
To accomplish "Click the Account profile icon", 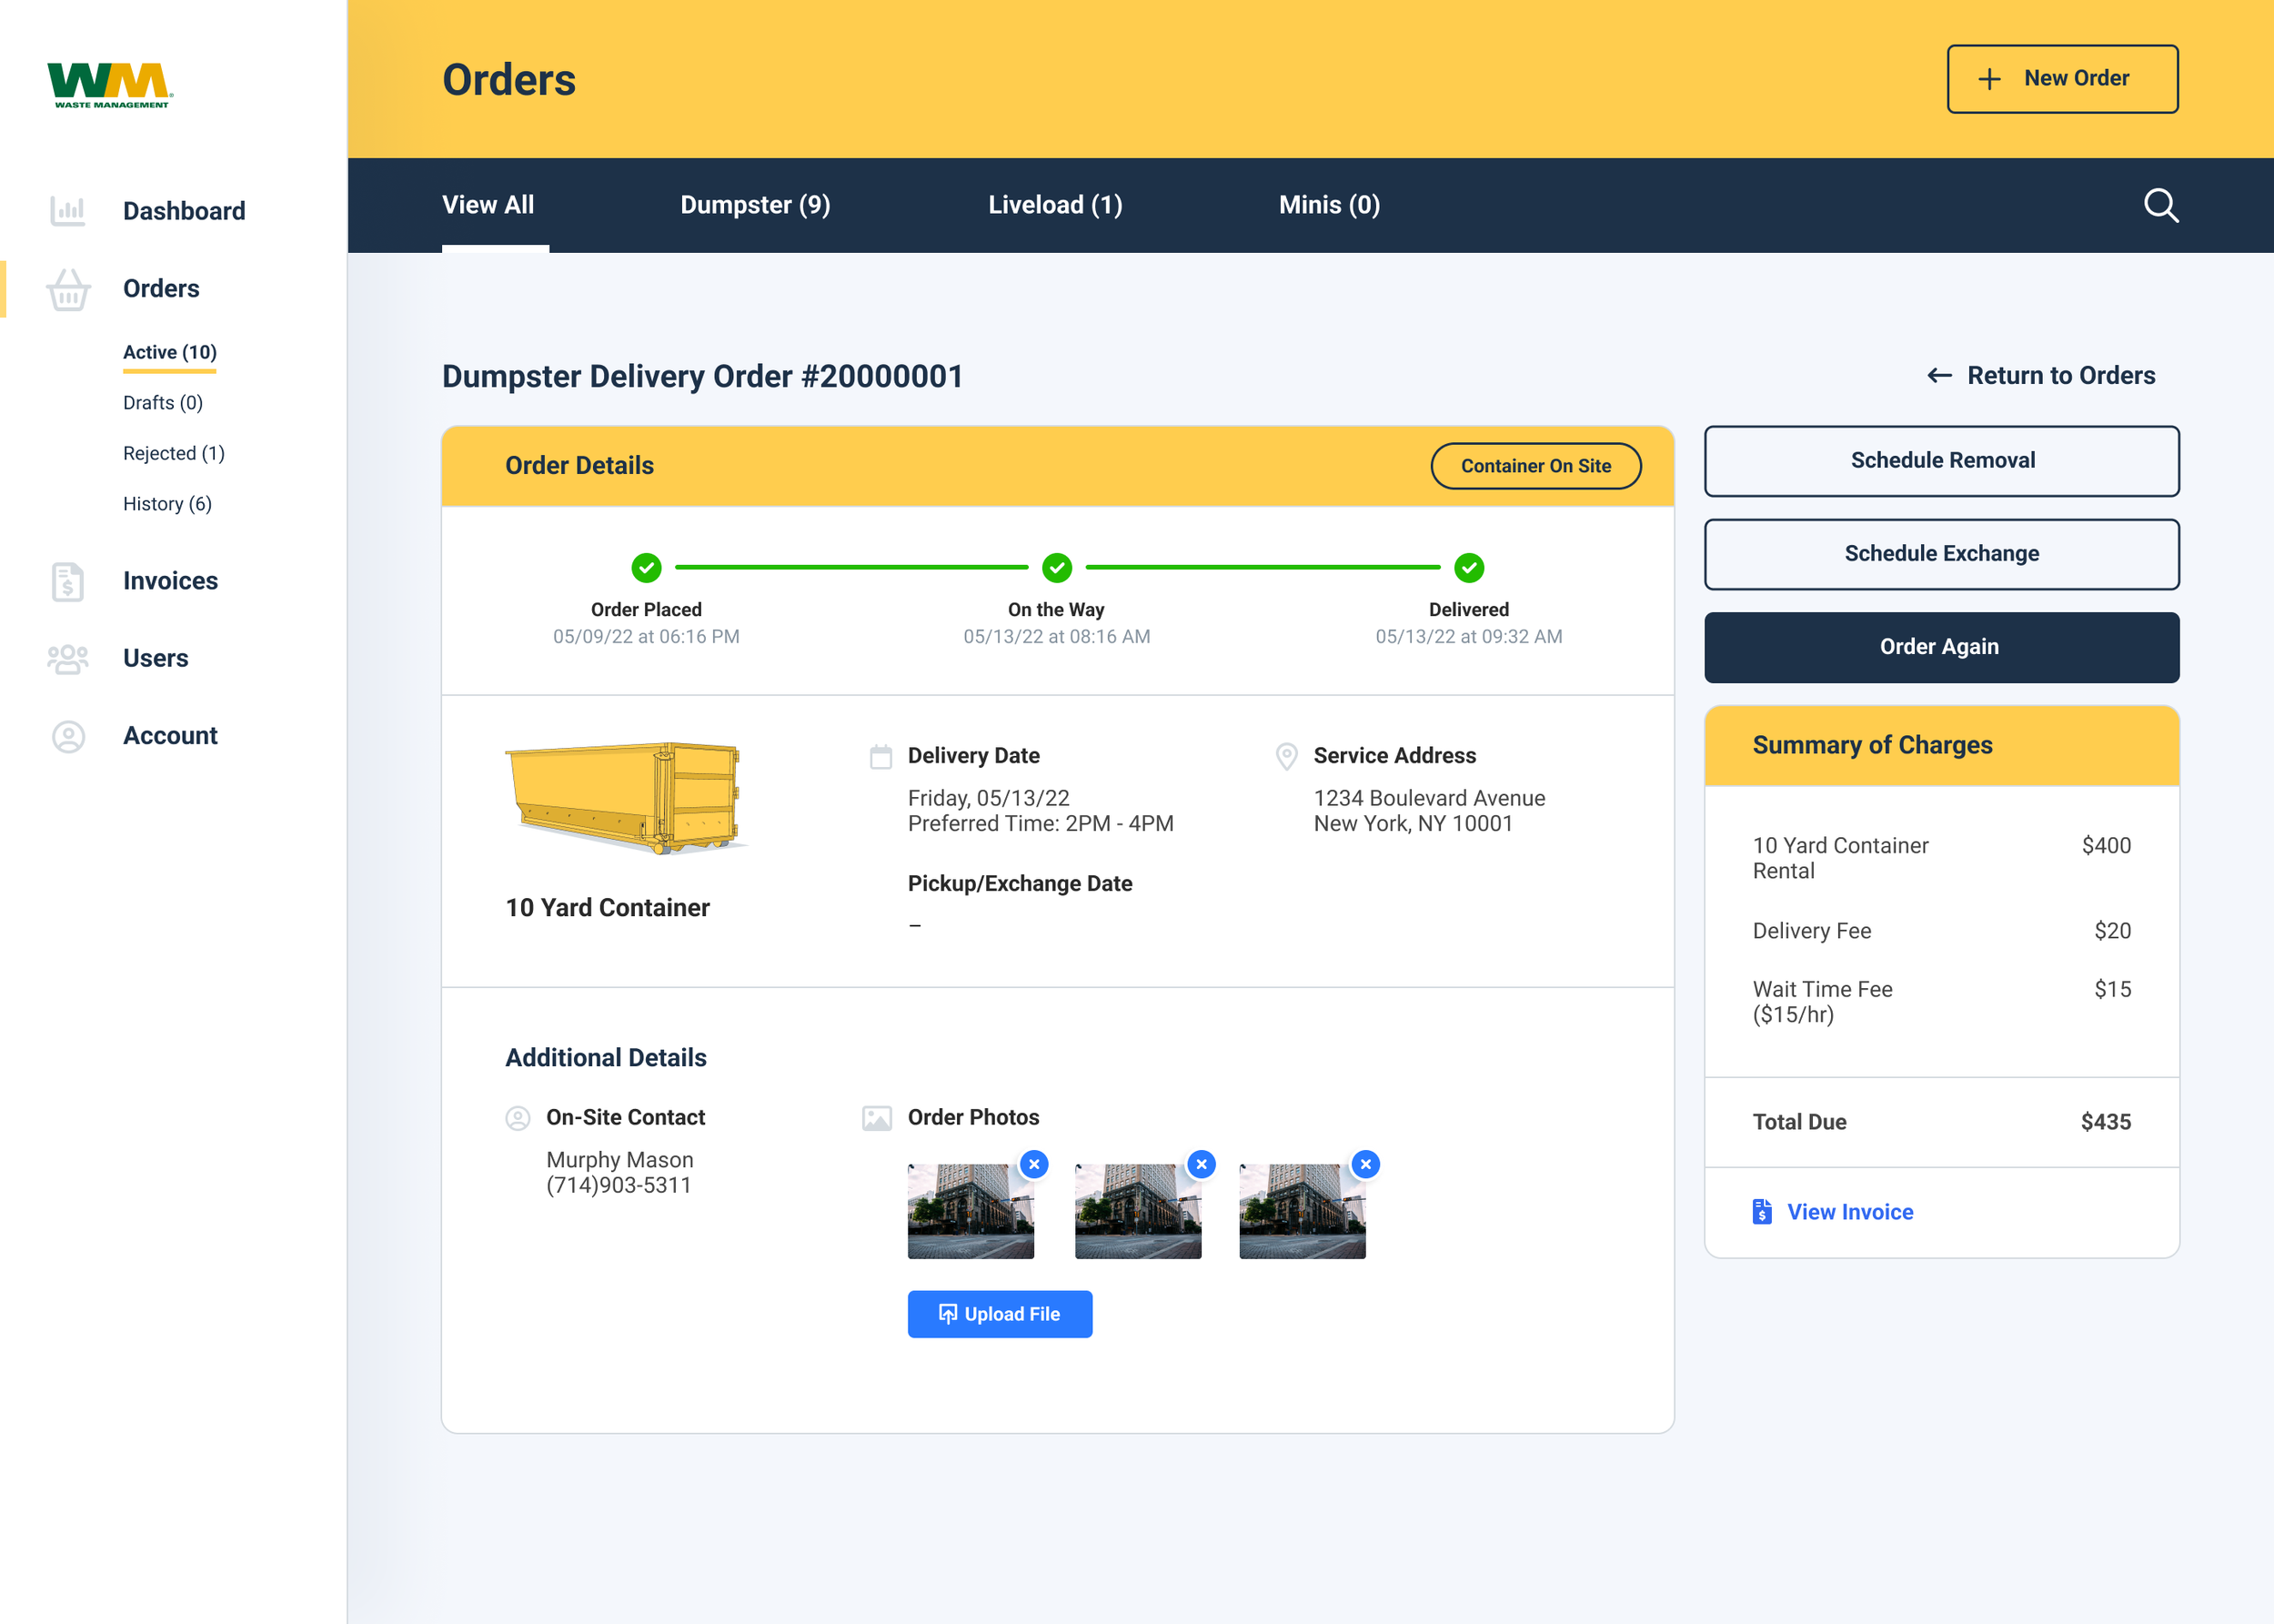I will pos(68,737).
